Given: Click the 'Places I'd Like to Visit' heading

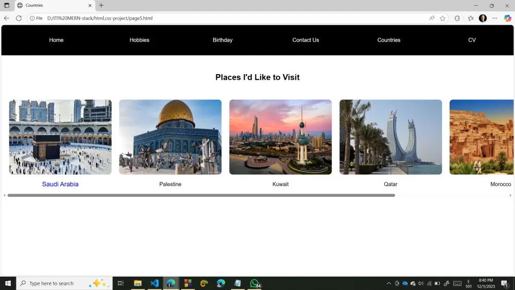Looking at the screenshot, I should coord(257,77).
